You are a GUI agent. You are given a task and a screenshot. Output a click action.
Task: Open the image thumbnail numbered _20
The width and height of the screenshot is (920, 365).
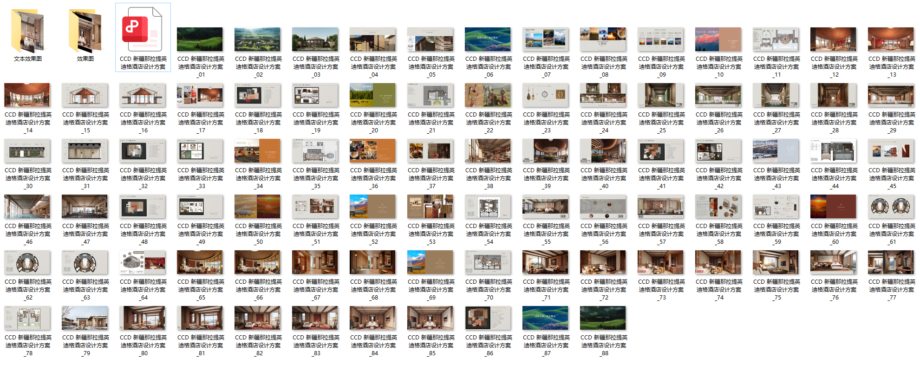click(373, 95)
